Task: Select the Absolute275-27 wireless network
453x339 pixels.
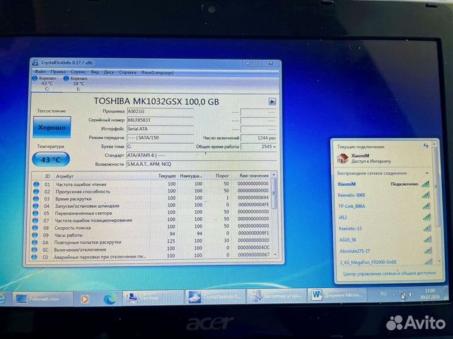Action: [386, 251]
